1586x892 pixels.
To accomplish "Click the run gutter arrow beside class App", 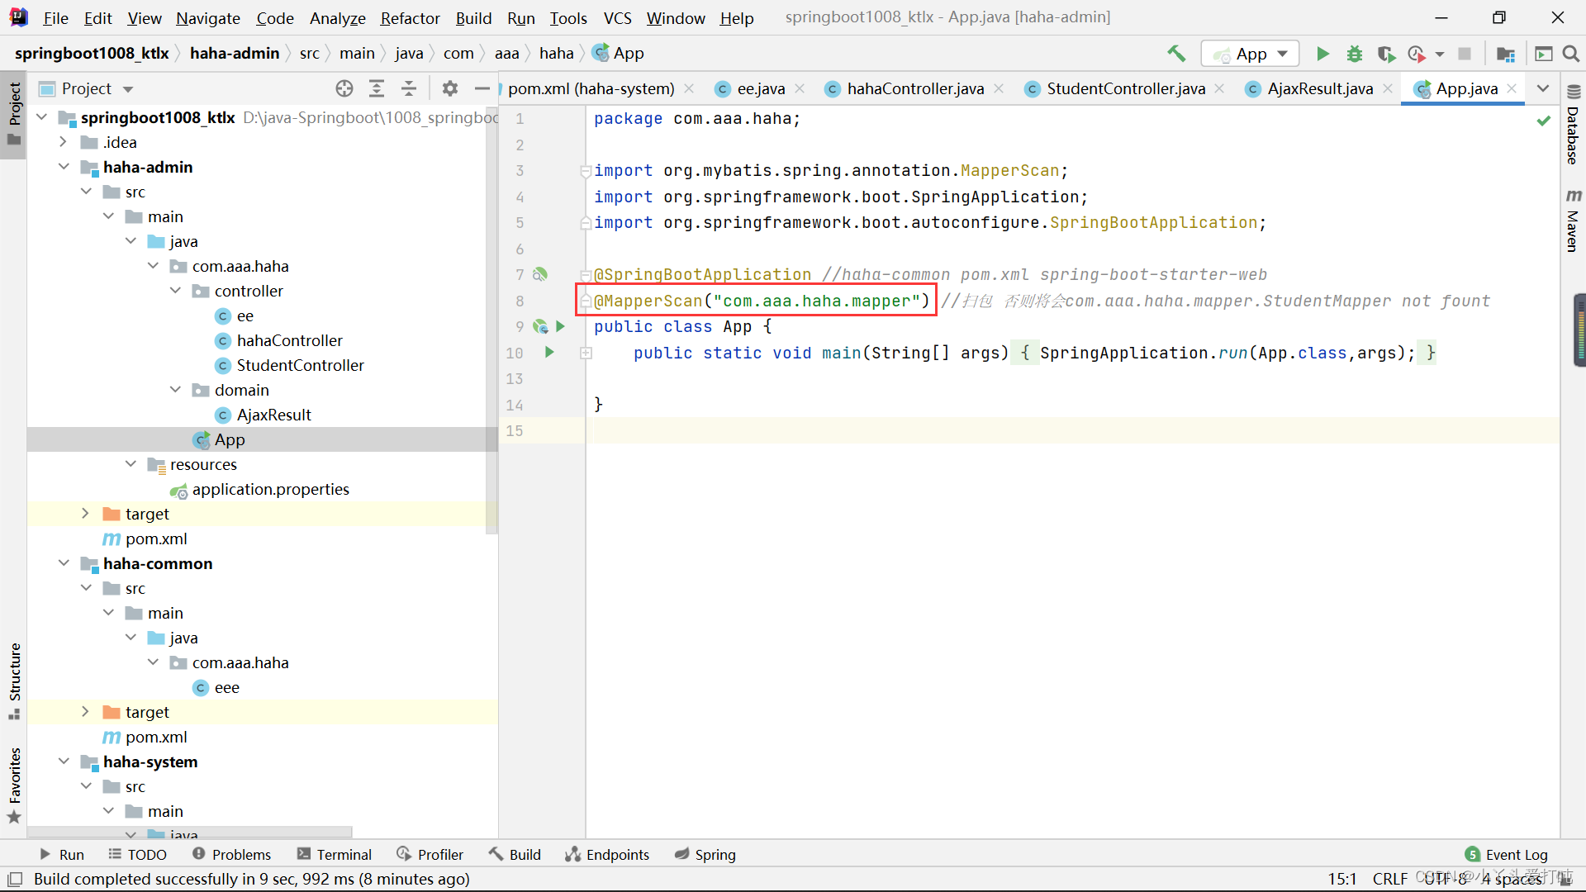I will coord(560,326).
